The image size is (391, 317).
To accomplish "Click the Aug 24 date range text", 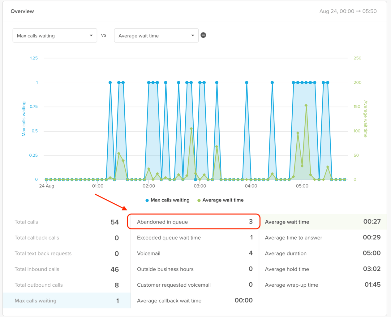I will tap(348, 11).
